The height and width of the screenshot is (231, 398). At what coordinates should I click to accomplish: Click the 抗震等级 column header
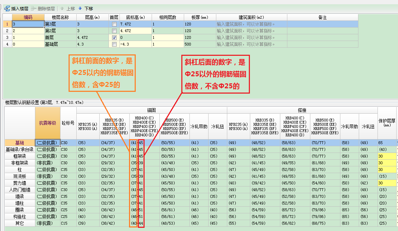coord(48,123)
